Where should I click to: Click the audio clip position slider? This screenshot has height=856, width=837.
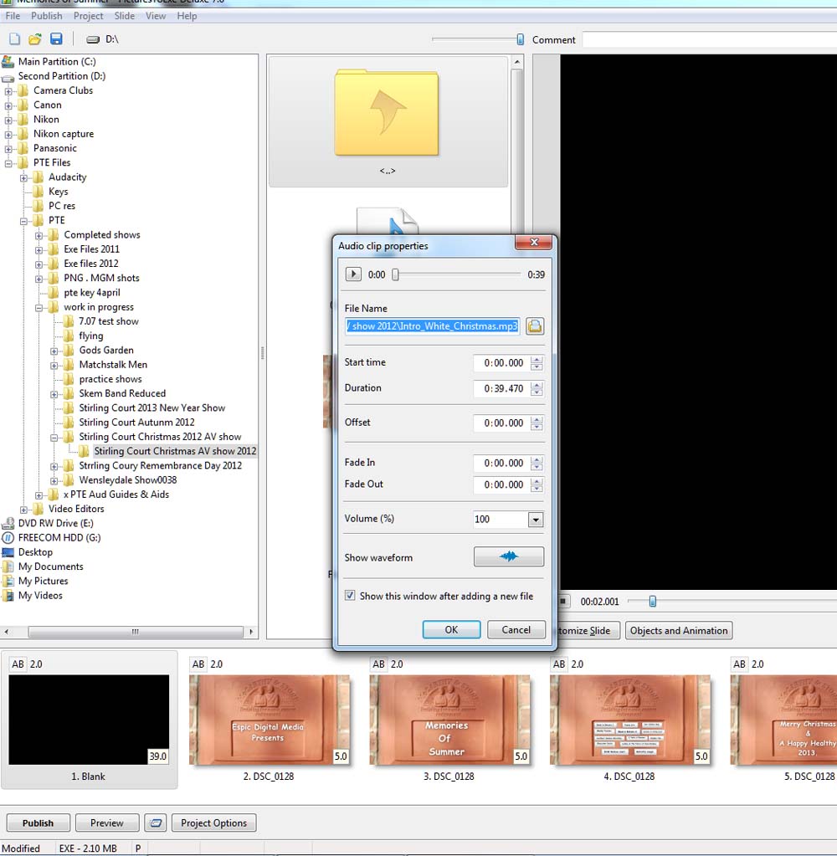396,274
